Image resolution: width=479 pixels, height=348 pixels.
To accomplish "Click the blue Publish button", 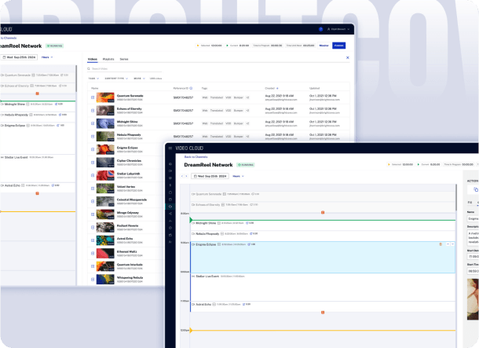I will (338, 46).
